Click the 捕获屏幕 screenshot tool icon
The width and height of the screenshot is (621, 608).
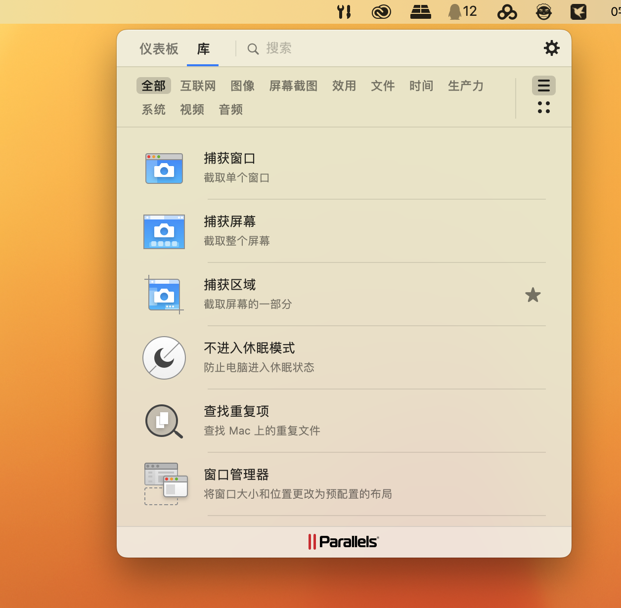pyautogui.click(x=164, y=232)
